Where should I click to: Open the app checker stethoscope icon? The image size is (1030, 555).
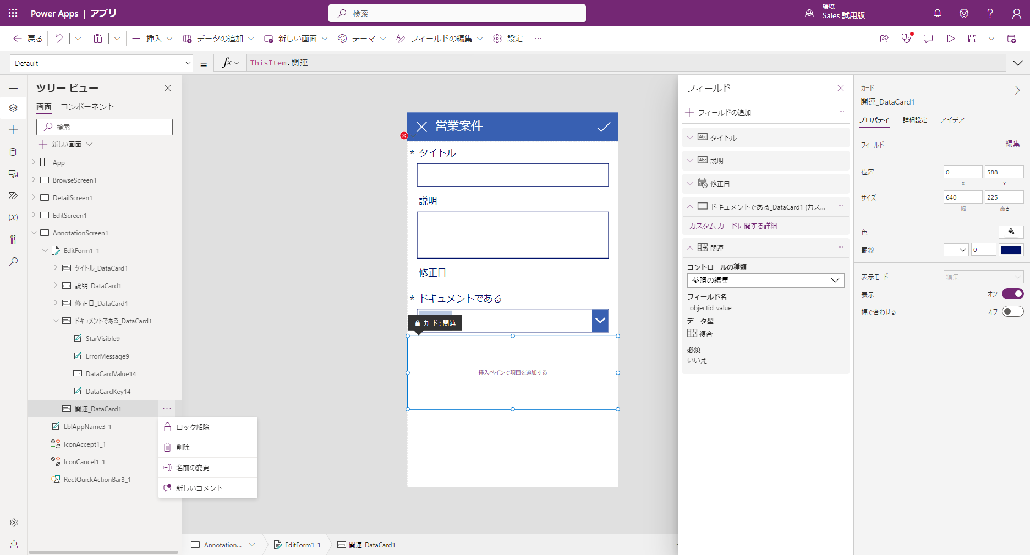tap(906, 39)
